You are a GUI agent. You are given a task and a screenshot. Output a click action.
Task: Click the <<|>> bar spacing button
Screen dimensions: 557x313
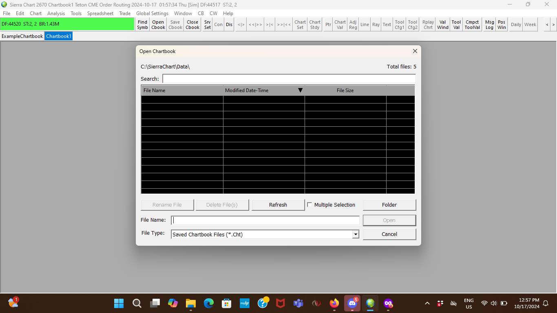pyautogui.click(x=255, y=24)
